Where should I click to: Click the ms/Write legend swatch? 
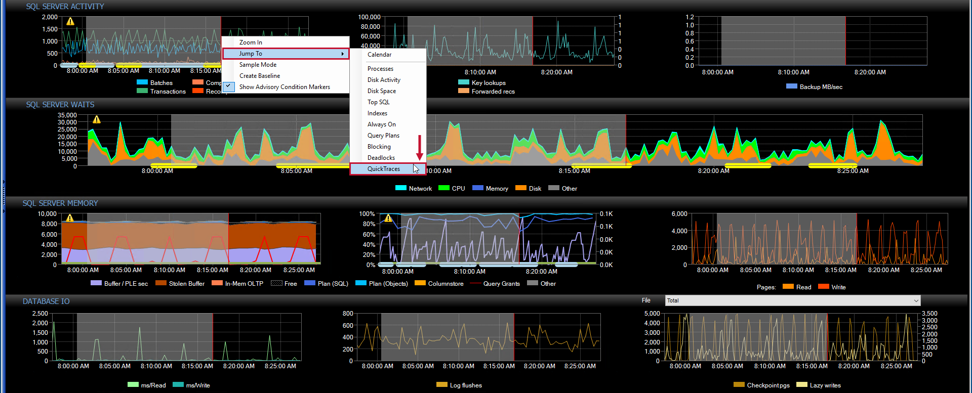click(x=178, y=385)
